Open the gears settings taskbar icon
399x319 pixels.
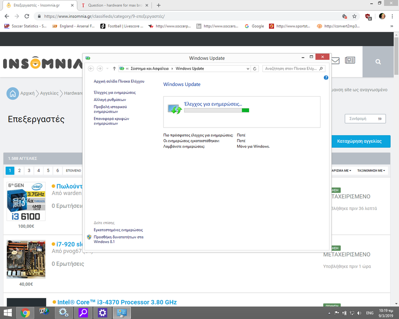pos(63,313)
